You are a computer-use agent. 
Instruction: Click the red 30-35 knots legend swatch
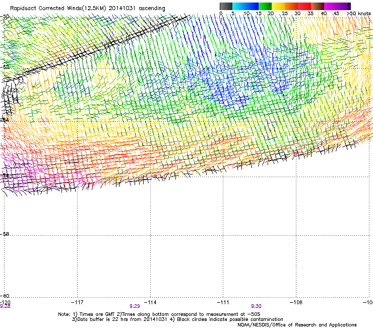tap(304, 6)
